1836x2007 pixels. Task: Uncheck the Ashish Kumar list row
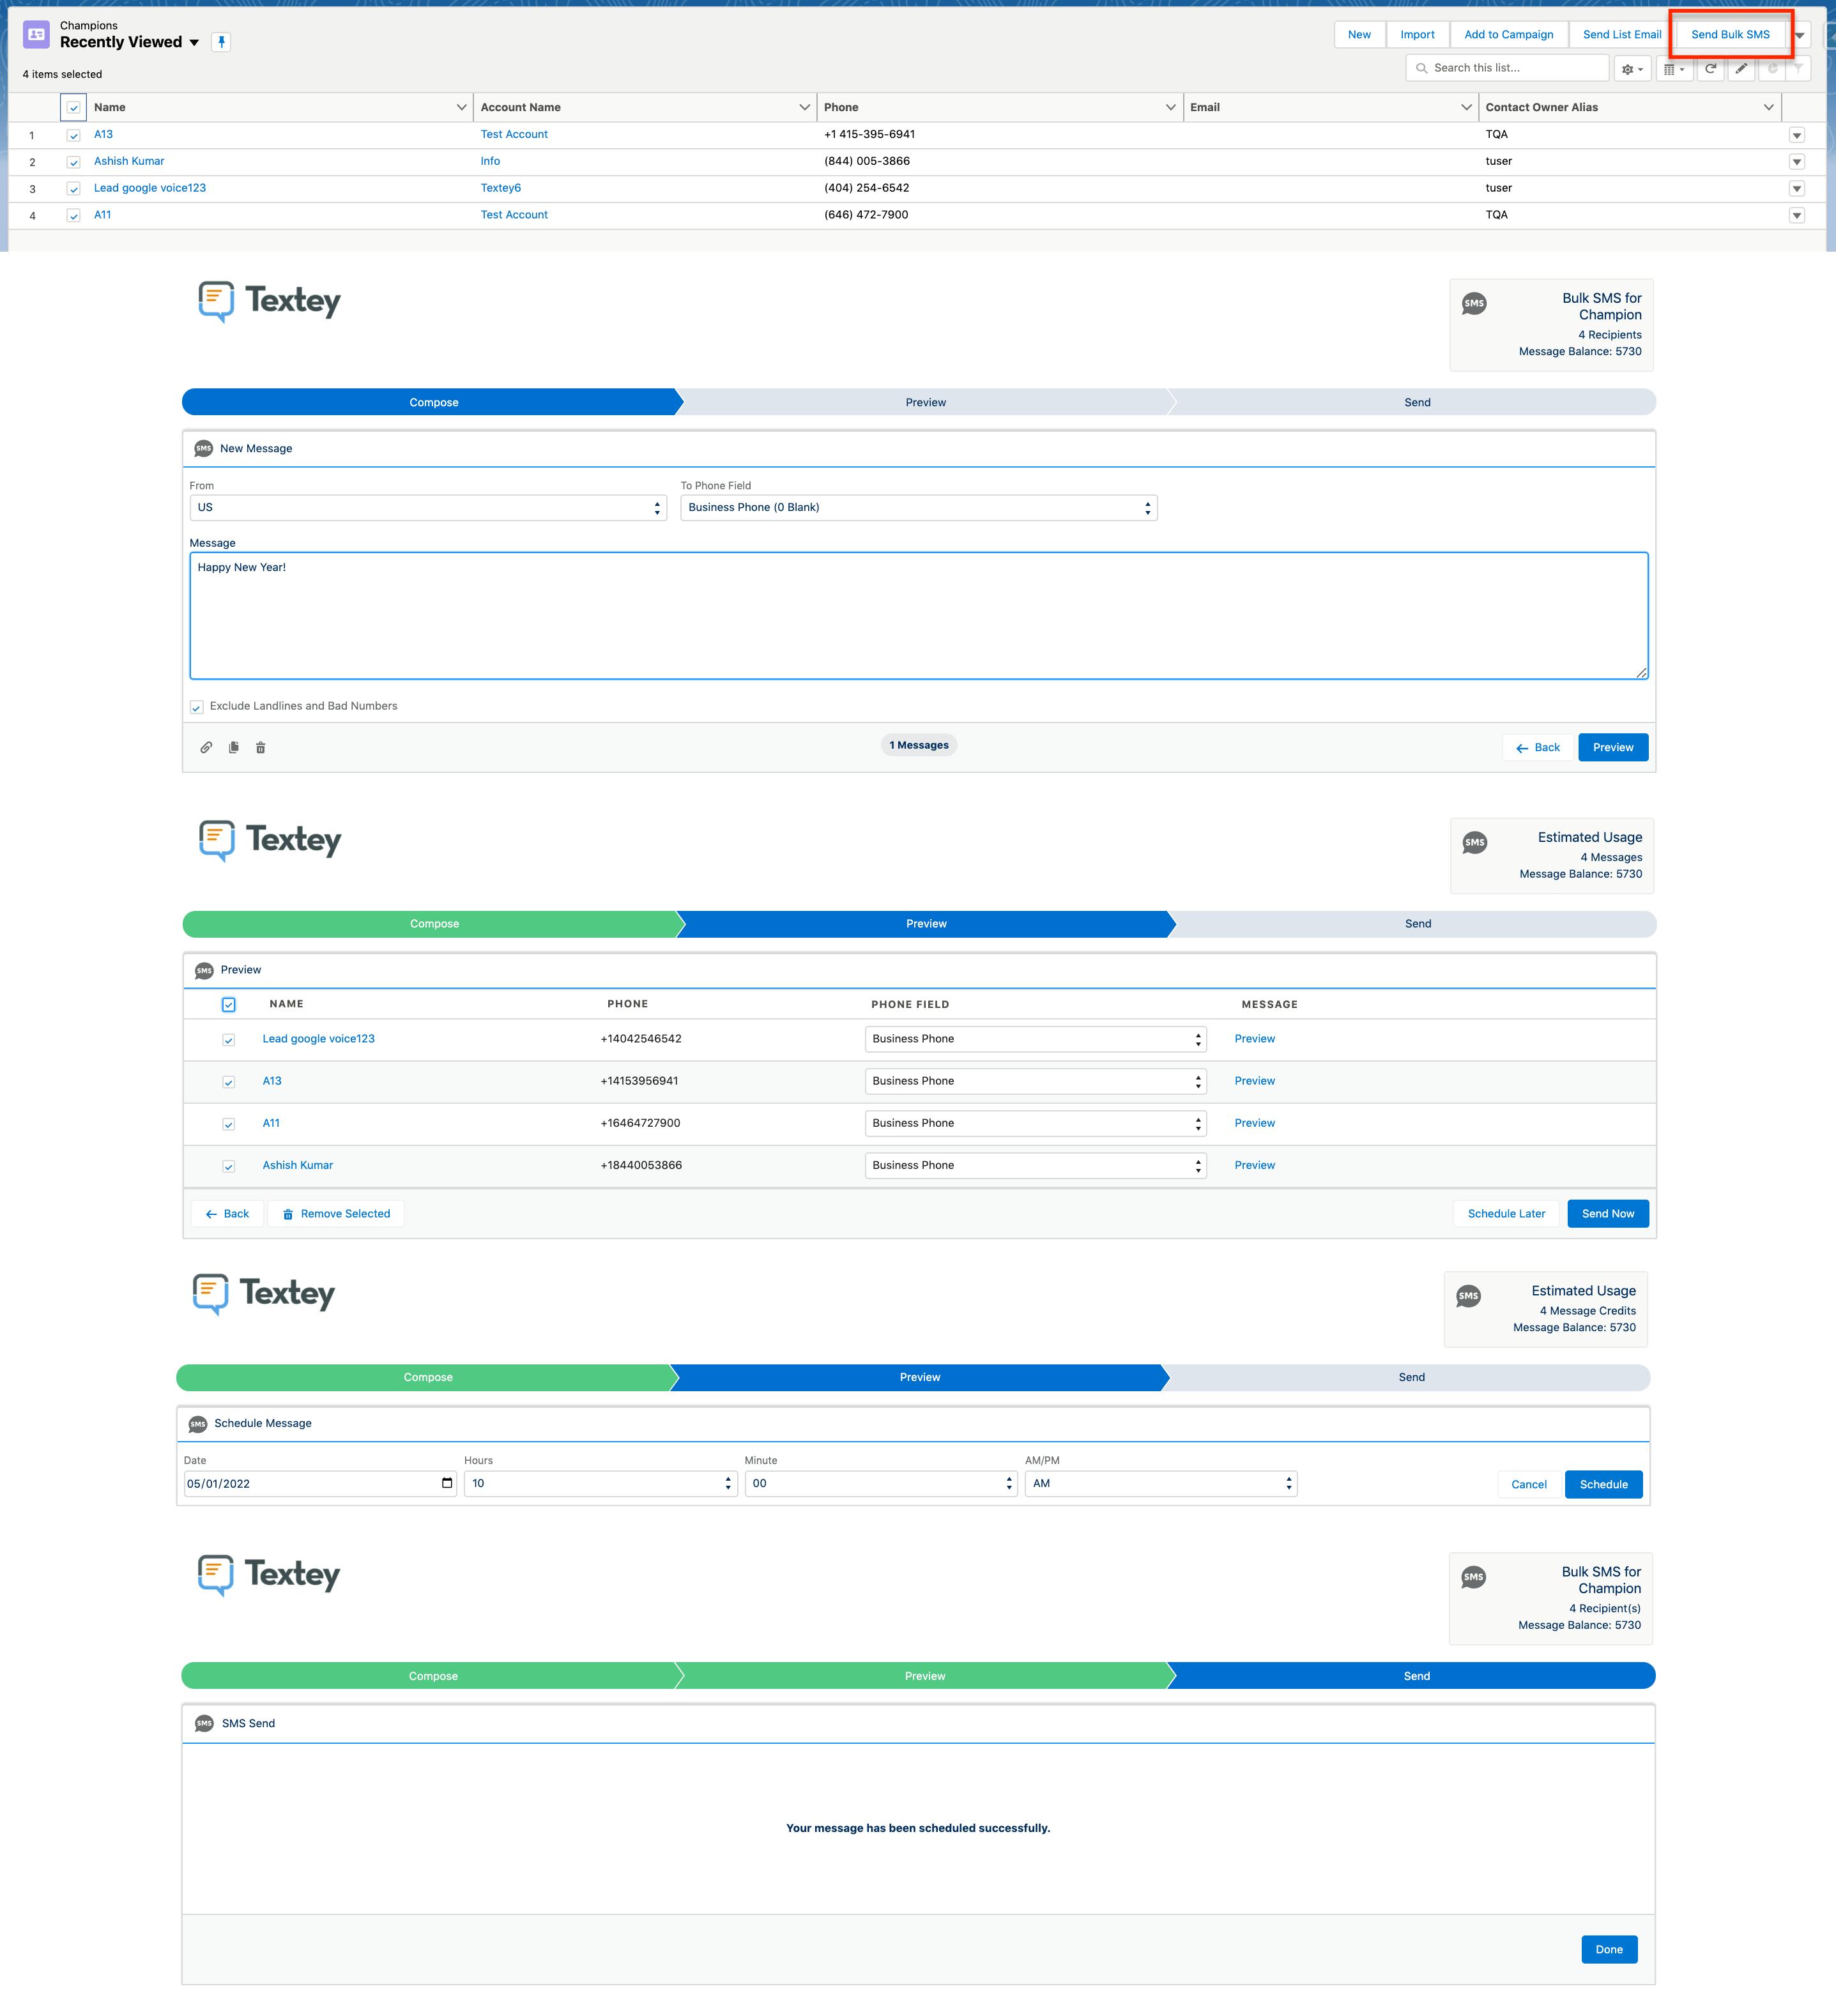click(x=73, y=161)
